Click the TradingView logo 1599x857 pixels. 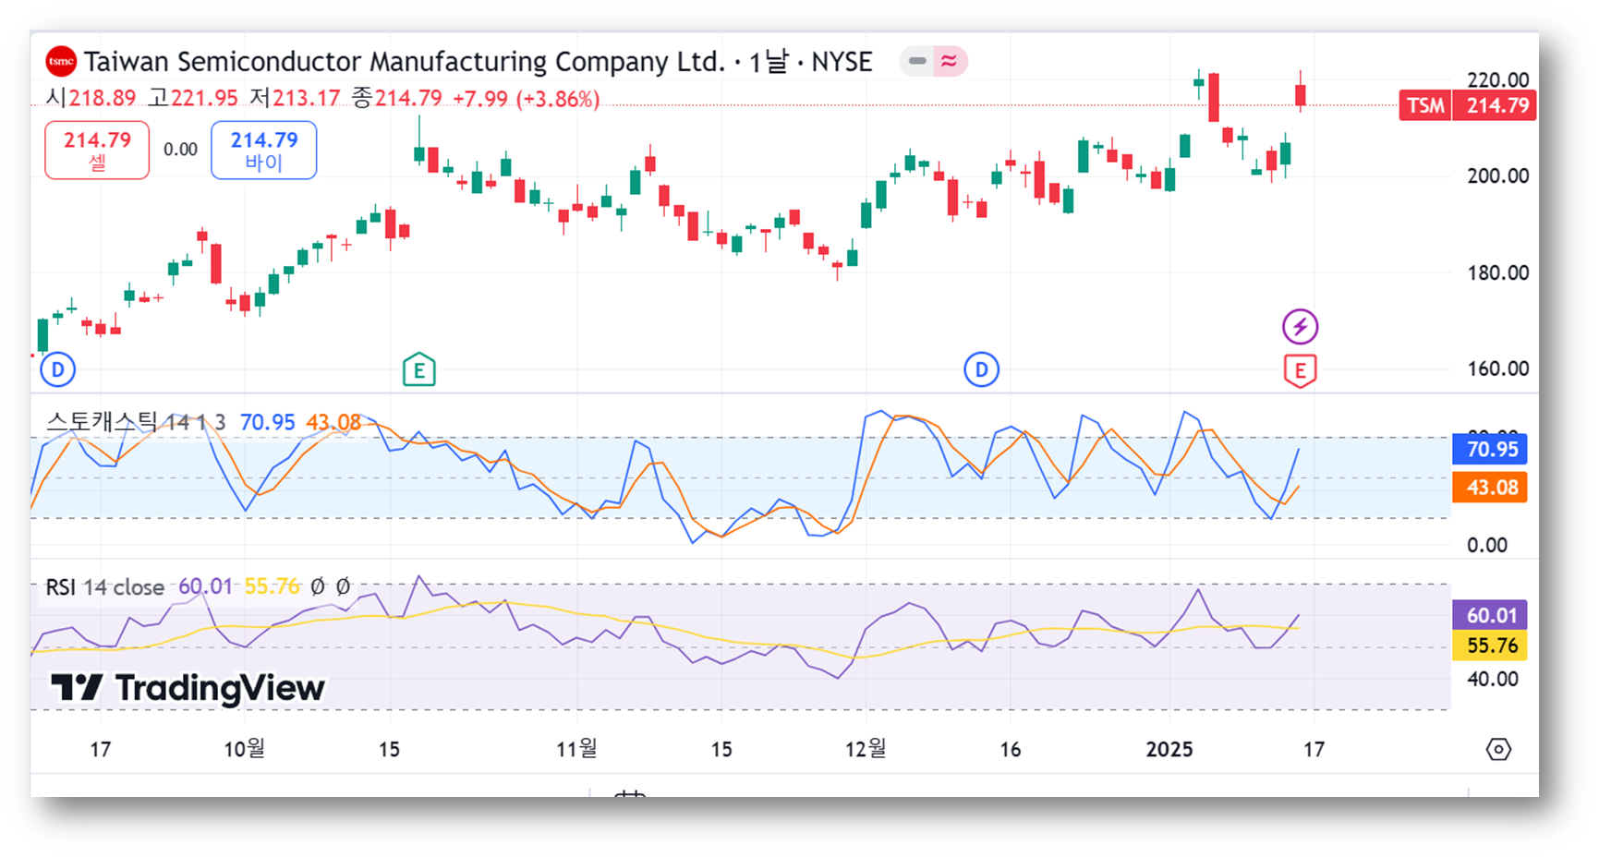coord(188,688)
